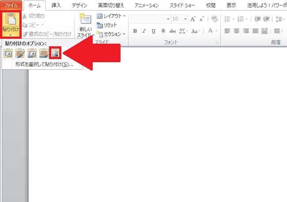Click the 新しいスライド icon
The width and height of the screenshot is (287, 202).
85,19
